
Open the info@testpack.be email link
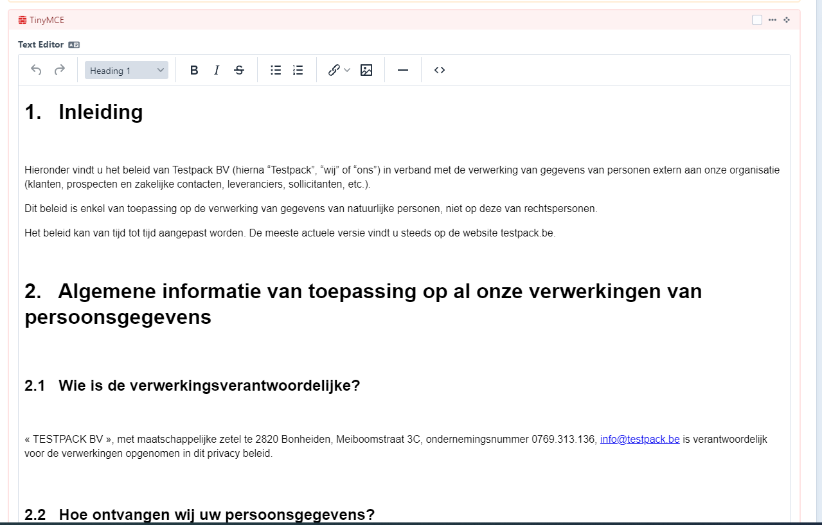click(639, 439)
